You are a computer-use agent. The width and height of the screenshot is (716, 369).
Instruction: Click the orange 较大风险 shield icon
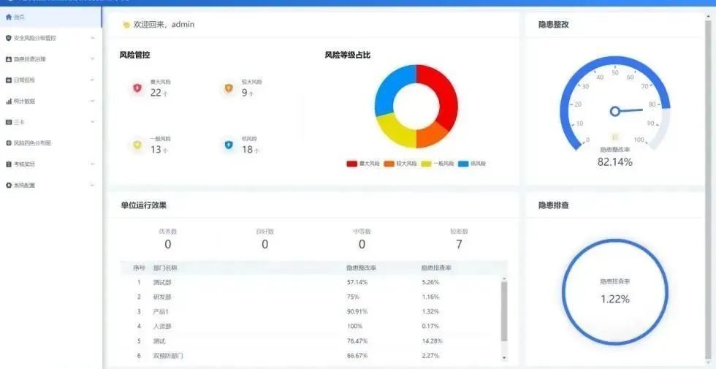[x=229, y=88]
